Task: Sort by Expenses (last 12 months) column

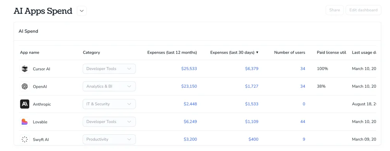Action: [172, 52]
